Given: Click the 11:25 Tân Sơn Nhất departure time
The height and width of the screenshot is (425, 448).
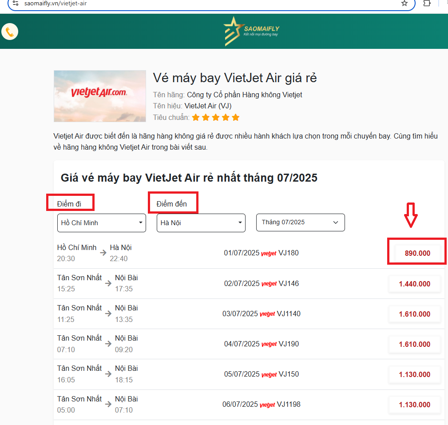Looking at the screenshot, I should [x=66, y=320].
